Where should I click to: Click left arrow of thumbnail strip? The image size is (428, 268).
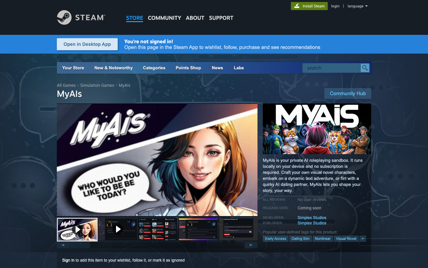(x=63, y=245)
